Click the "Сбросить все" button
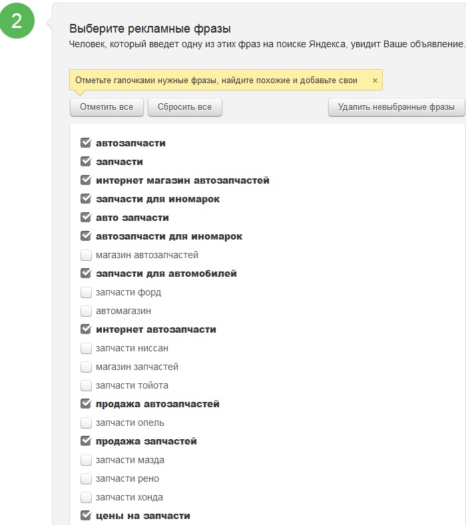The image size is (466, 525). [184, 107]
